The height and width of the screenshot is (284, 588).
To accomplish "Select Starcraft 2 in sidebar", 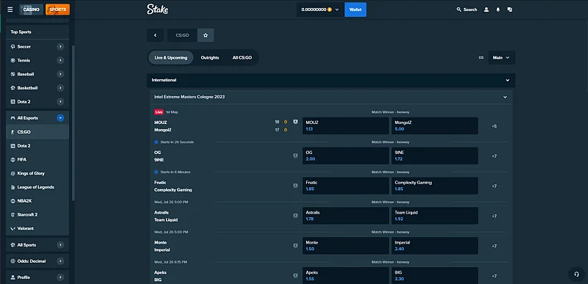I will [x=37, y=215].
